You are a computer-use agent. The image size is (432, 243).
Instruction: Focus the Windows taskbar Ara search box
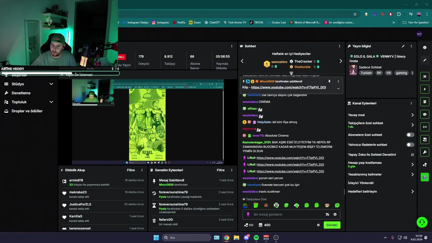pyautogui.click(x=187, y=238)
